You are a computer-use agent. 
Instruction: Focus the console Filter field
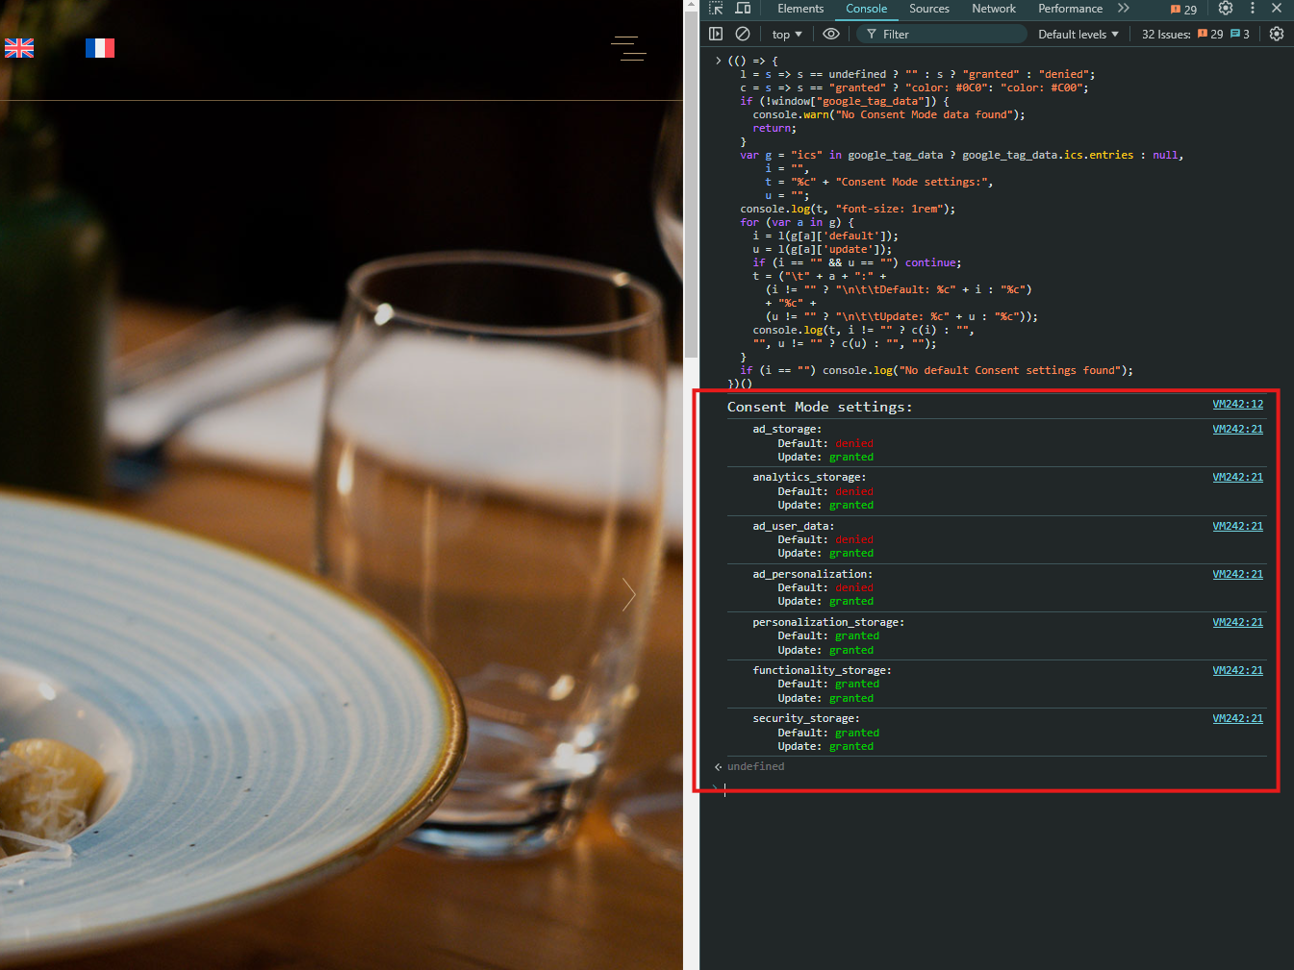[x=942, y=35]
